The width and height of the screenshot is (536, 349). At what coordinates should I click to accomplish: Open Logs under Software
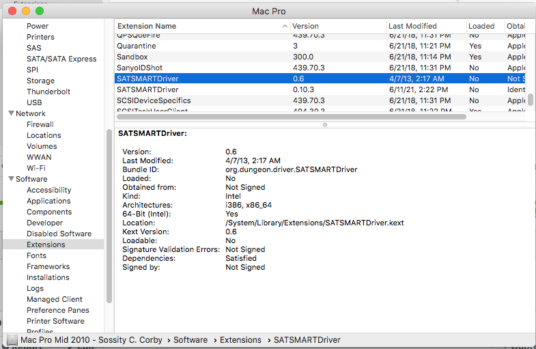(36, 288)
